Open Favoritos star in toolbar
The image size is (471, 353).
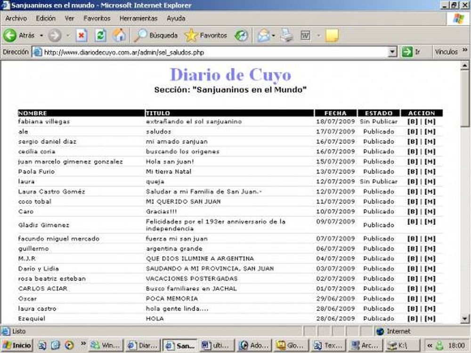click(206, 35)
